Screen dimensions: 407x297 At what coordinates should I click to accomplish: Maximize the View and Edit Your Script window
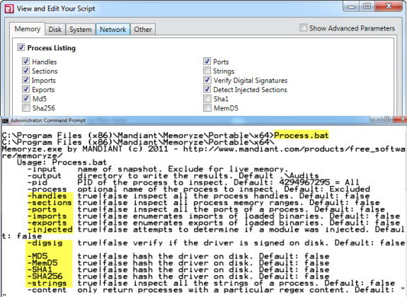tap(367, 6)
